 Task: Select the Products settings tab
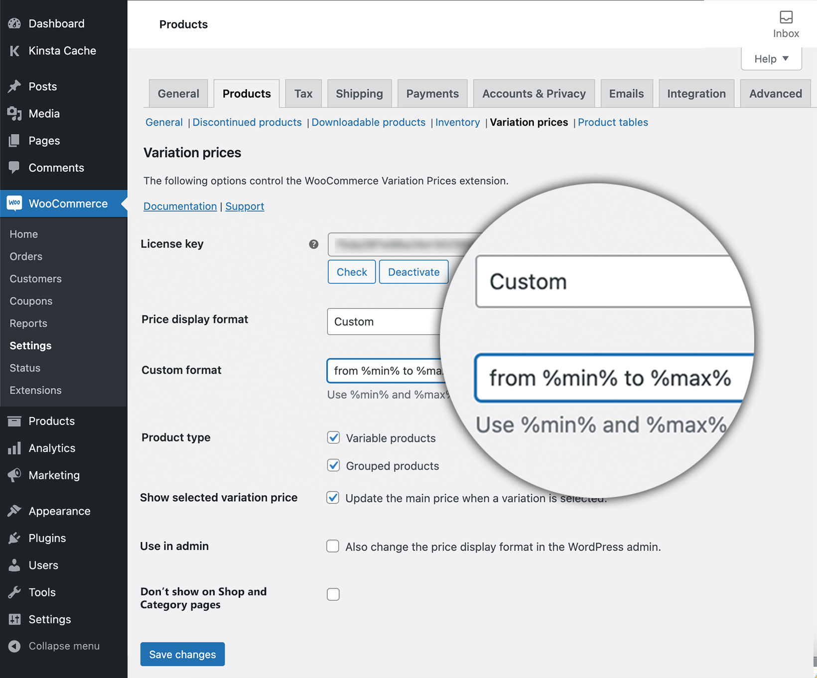[x=247, y=94]
